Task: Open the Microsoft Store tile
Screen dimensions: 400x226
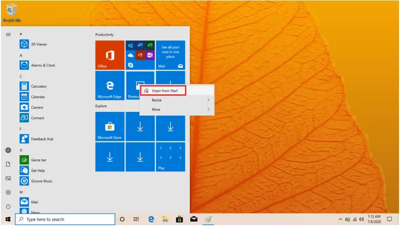Action: [110, 127]
